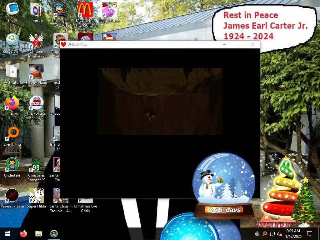Open Christmas Browser 99 shortcut

pos(36,170)
